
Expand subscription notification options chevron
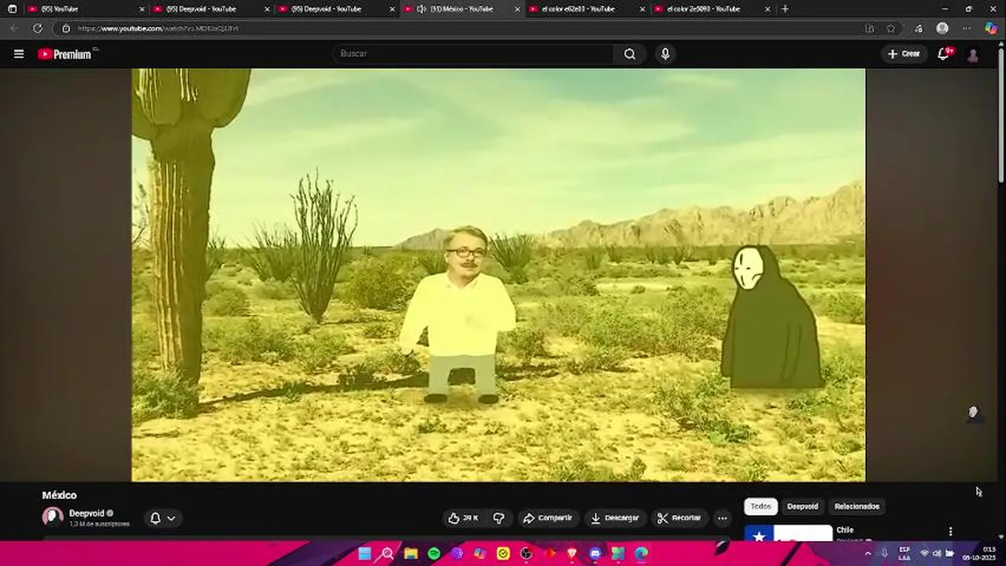pos(171,518)
